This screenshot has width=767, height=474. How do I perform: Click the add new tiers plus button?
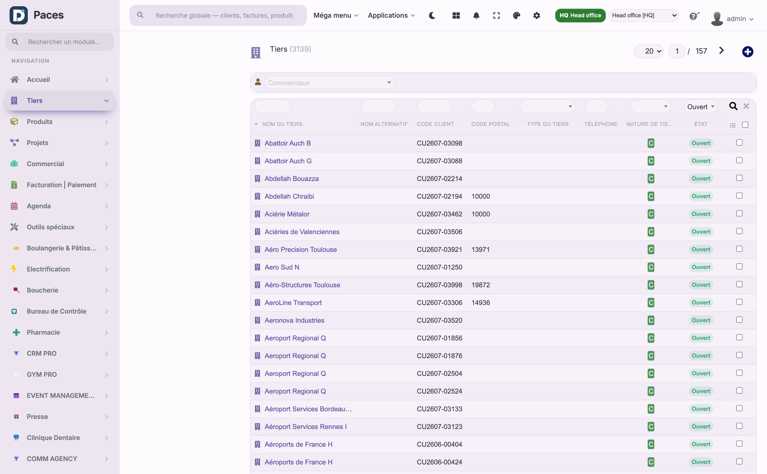[x=747, y=52]
